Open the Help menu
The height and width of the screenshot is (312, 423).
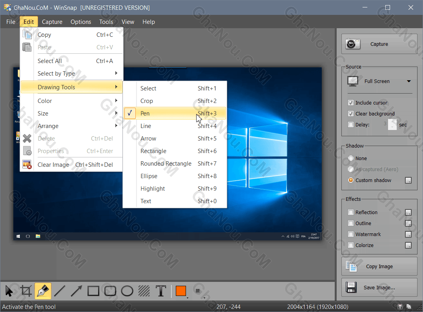[x=149, y=22]
